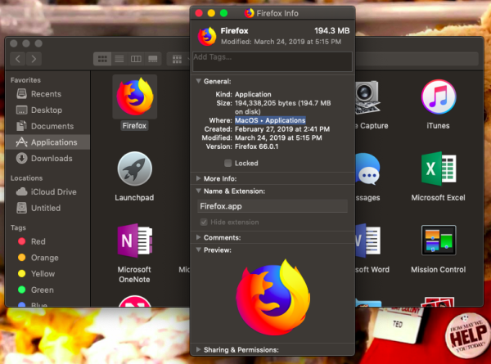Choose the Red tag in sidebar
Viewport: 491px width, 364px height.
tap(38, 242)
